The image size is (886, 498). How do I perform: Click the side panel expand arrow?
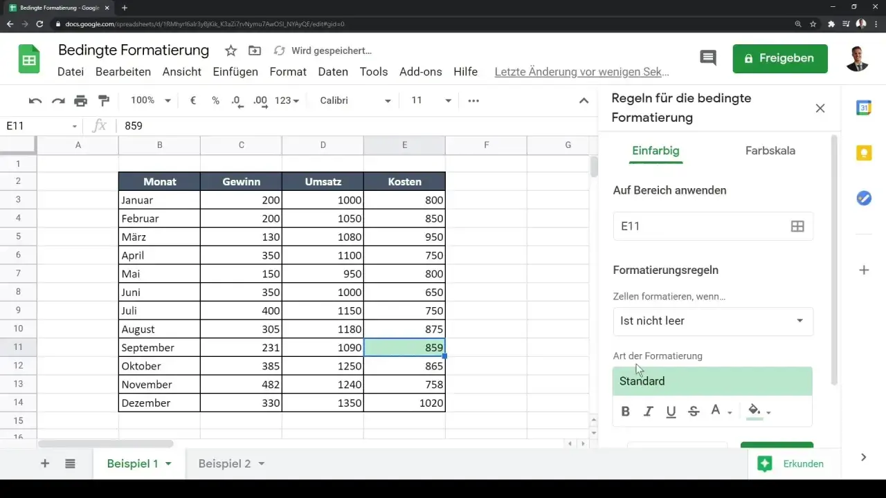click(x=863, y=457)
